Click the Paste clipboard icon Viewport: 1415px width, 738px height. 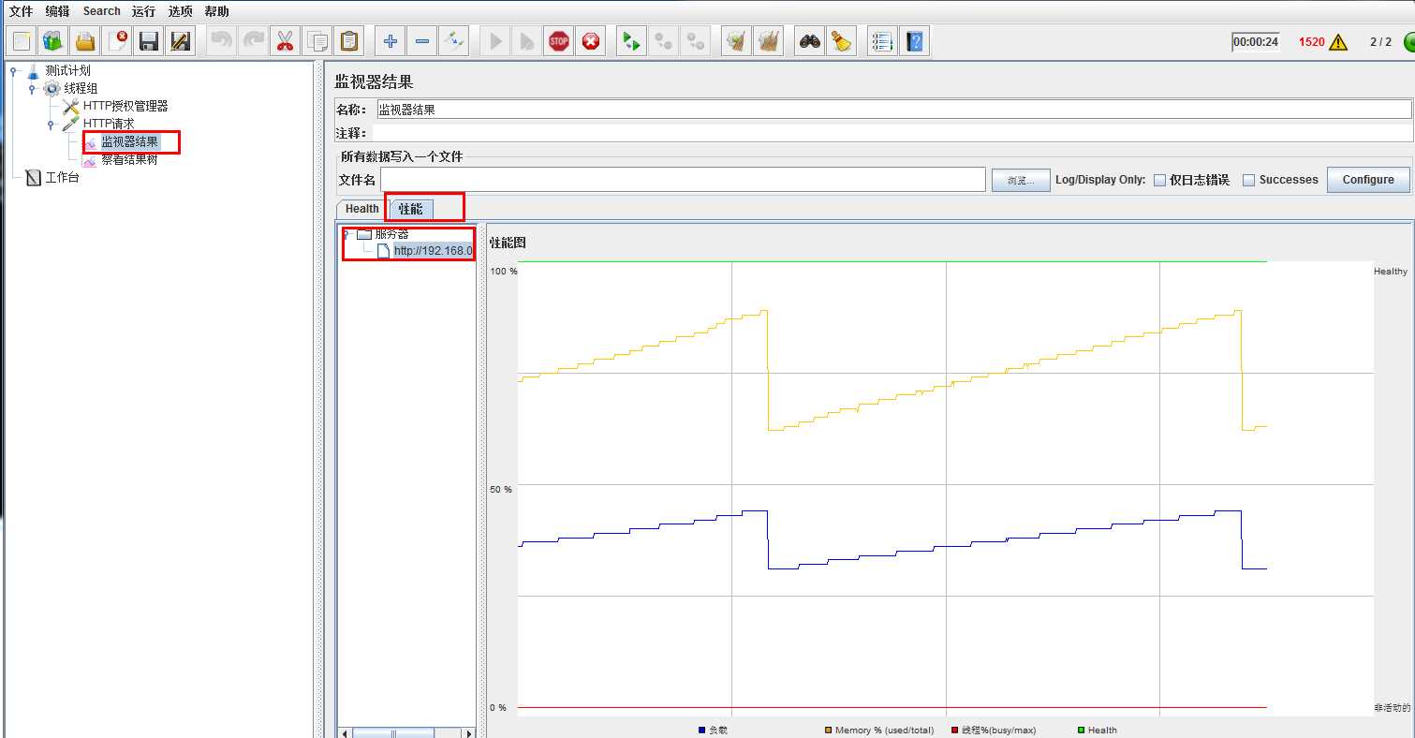coord(349,41)
